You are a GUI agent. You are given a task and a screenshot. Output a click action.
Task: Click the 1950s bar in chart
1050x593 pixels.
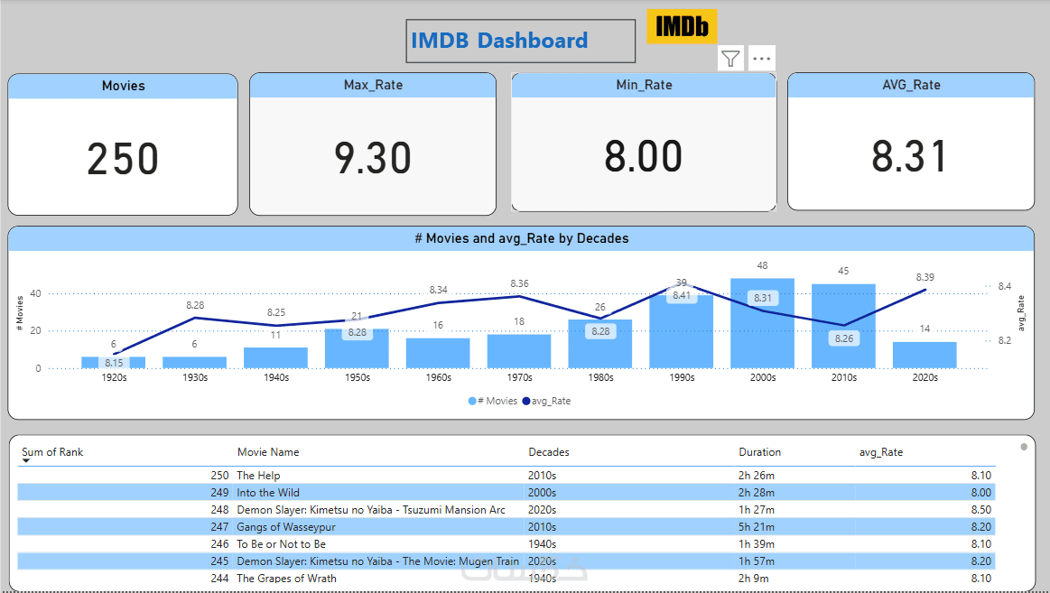point(357,348)
